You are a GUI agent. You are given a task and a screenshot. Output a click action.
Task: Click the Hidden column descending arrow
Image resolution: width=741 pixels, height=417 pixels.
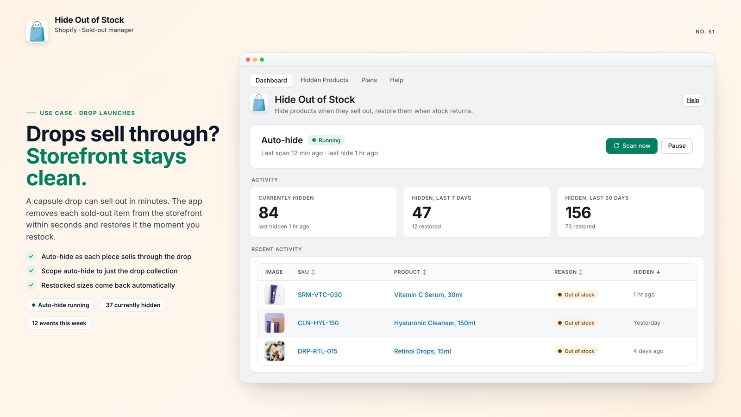(x=658, y=272)
